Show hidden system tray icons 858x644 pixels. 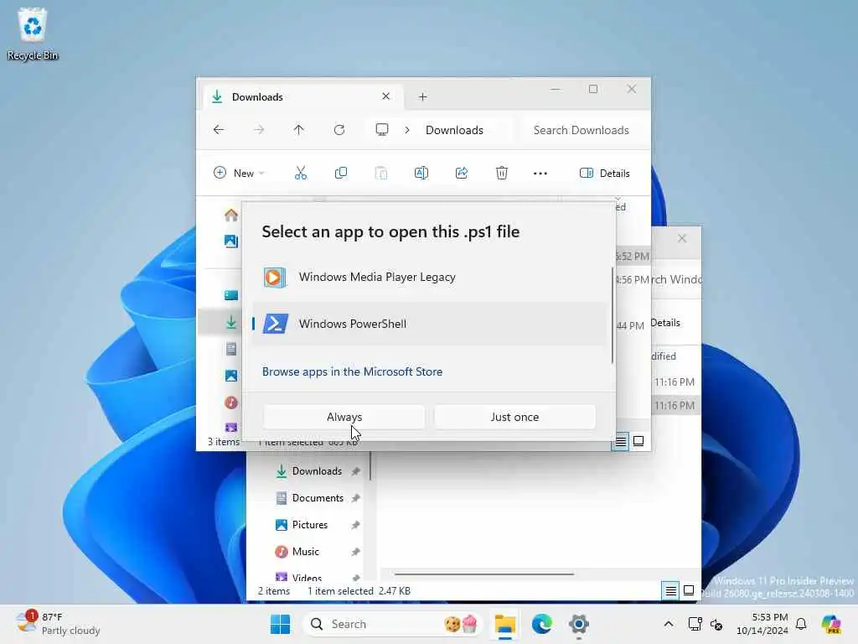click(668, 624)
